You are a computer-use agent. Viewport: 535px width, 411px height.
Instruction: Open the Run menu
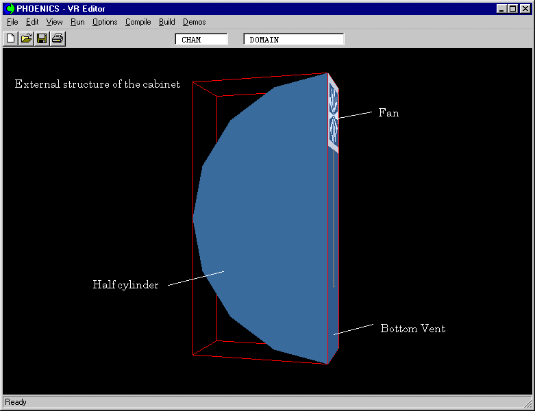point(77,22)
